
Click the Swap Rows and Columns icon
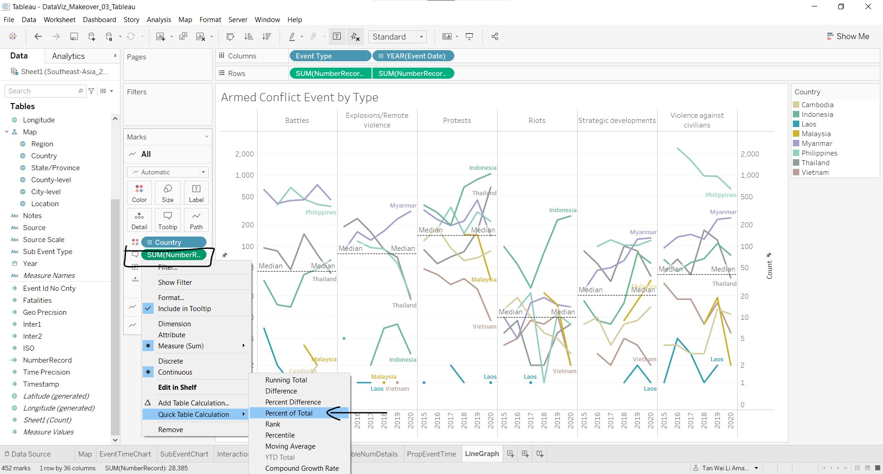[230, 37]
